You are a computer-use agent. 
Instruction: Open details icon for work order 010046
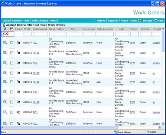pyautogui.click(x=5, y=53)
